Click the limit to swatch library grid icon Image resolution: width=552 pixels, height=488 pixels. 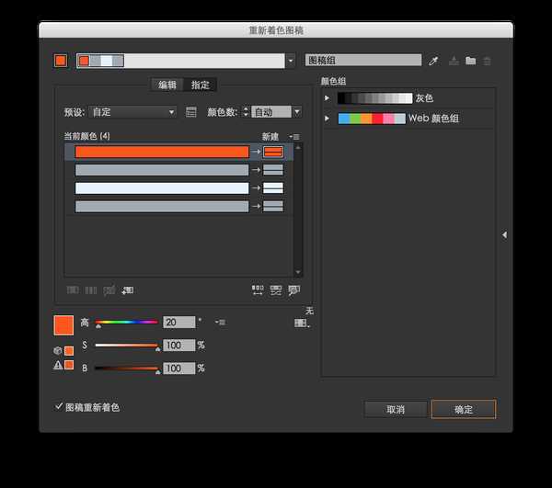[x=302, y=323]
